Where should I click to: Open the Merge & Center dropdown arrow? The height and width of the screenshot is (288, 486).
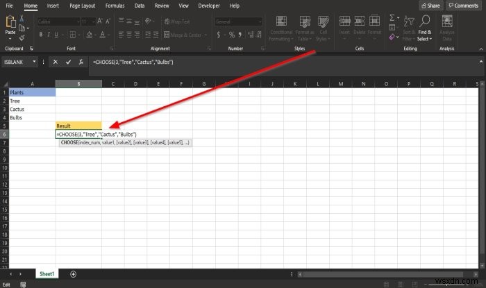coord(206,35)
